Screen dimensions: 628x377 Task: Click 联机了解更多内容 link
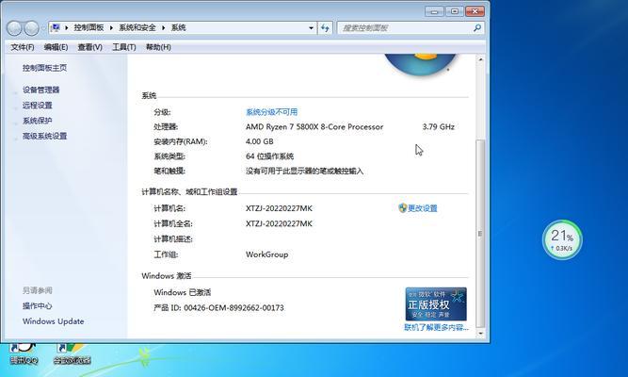tap(436, 328)
